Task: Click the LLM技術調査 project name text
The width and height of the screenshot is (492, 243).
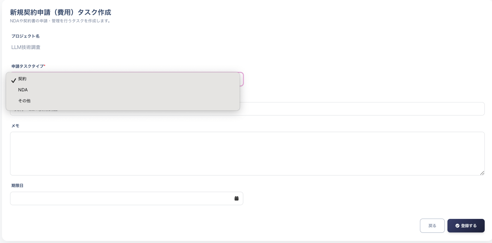Action: pos(26,47)
